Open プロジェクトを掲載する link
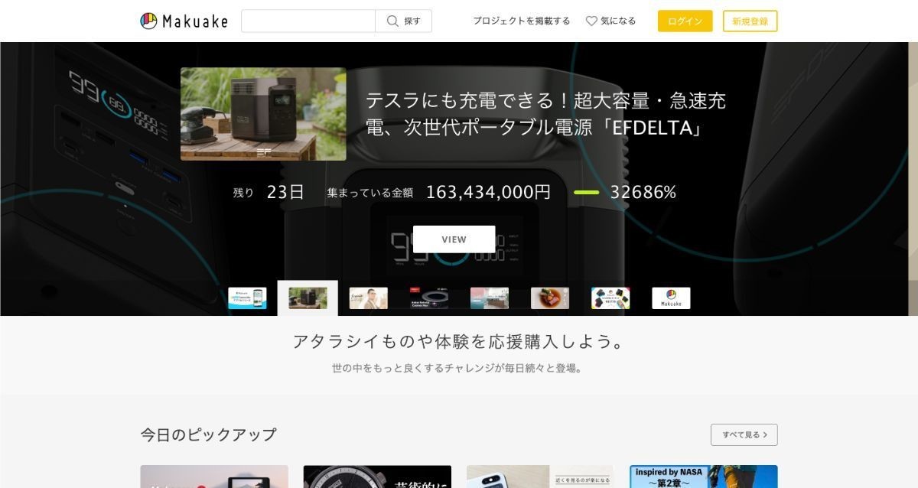The height and width of the screenshot is (488, 918). coord(522,21)
